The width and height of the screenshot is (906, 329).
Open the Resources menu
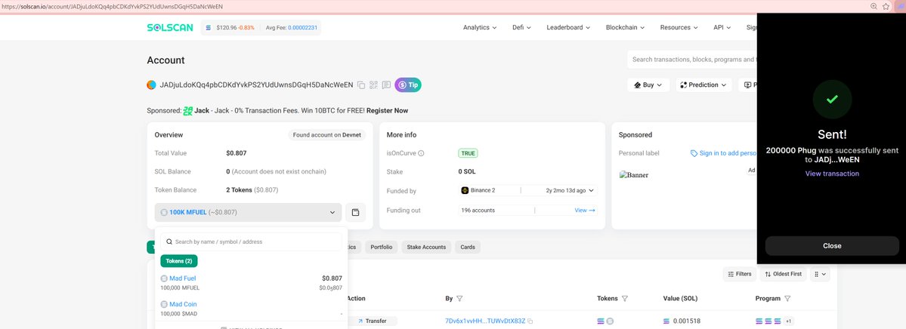[x=679, y=27]
